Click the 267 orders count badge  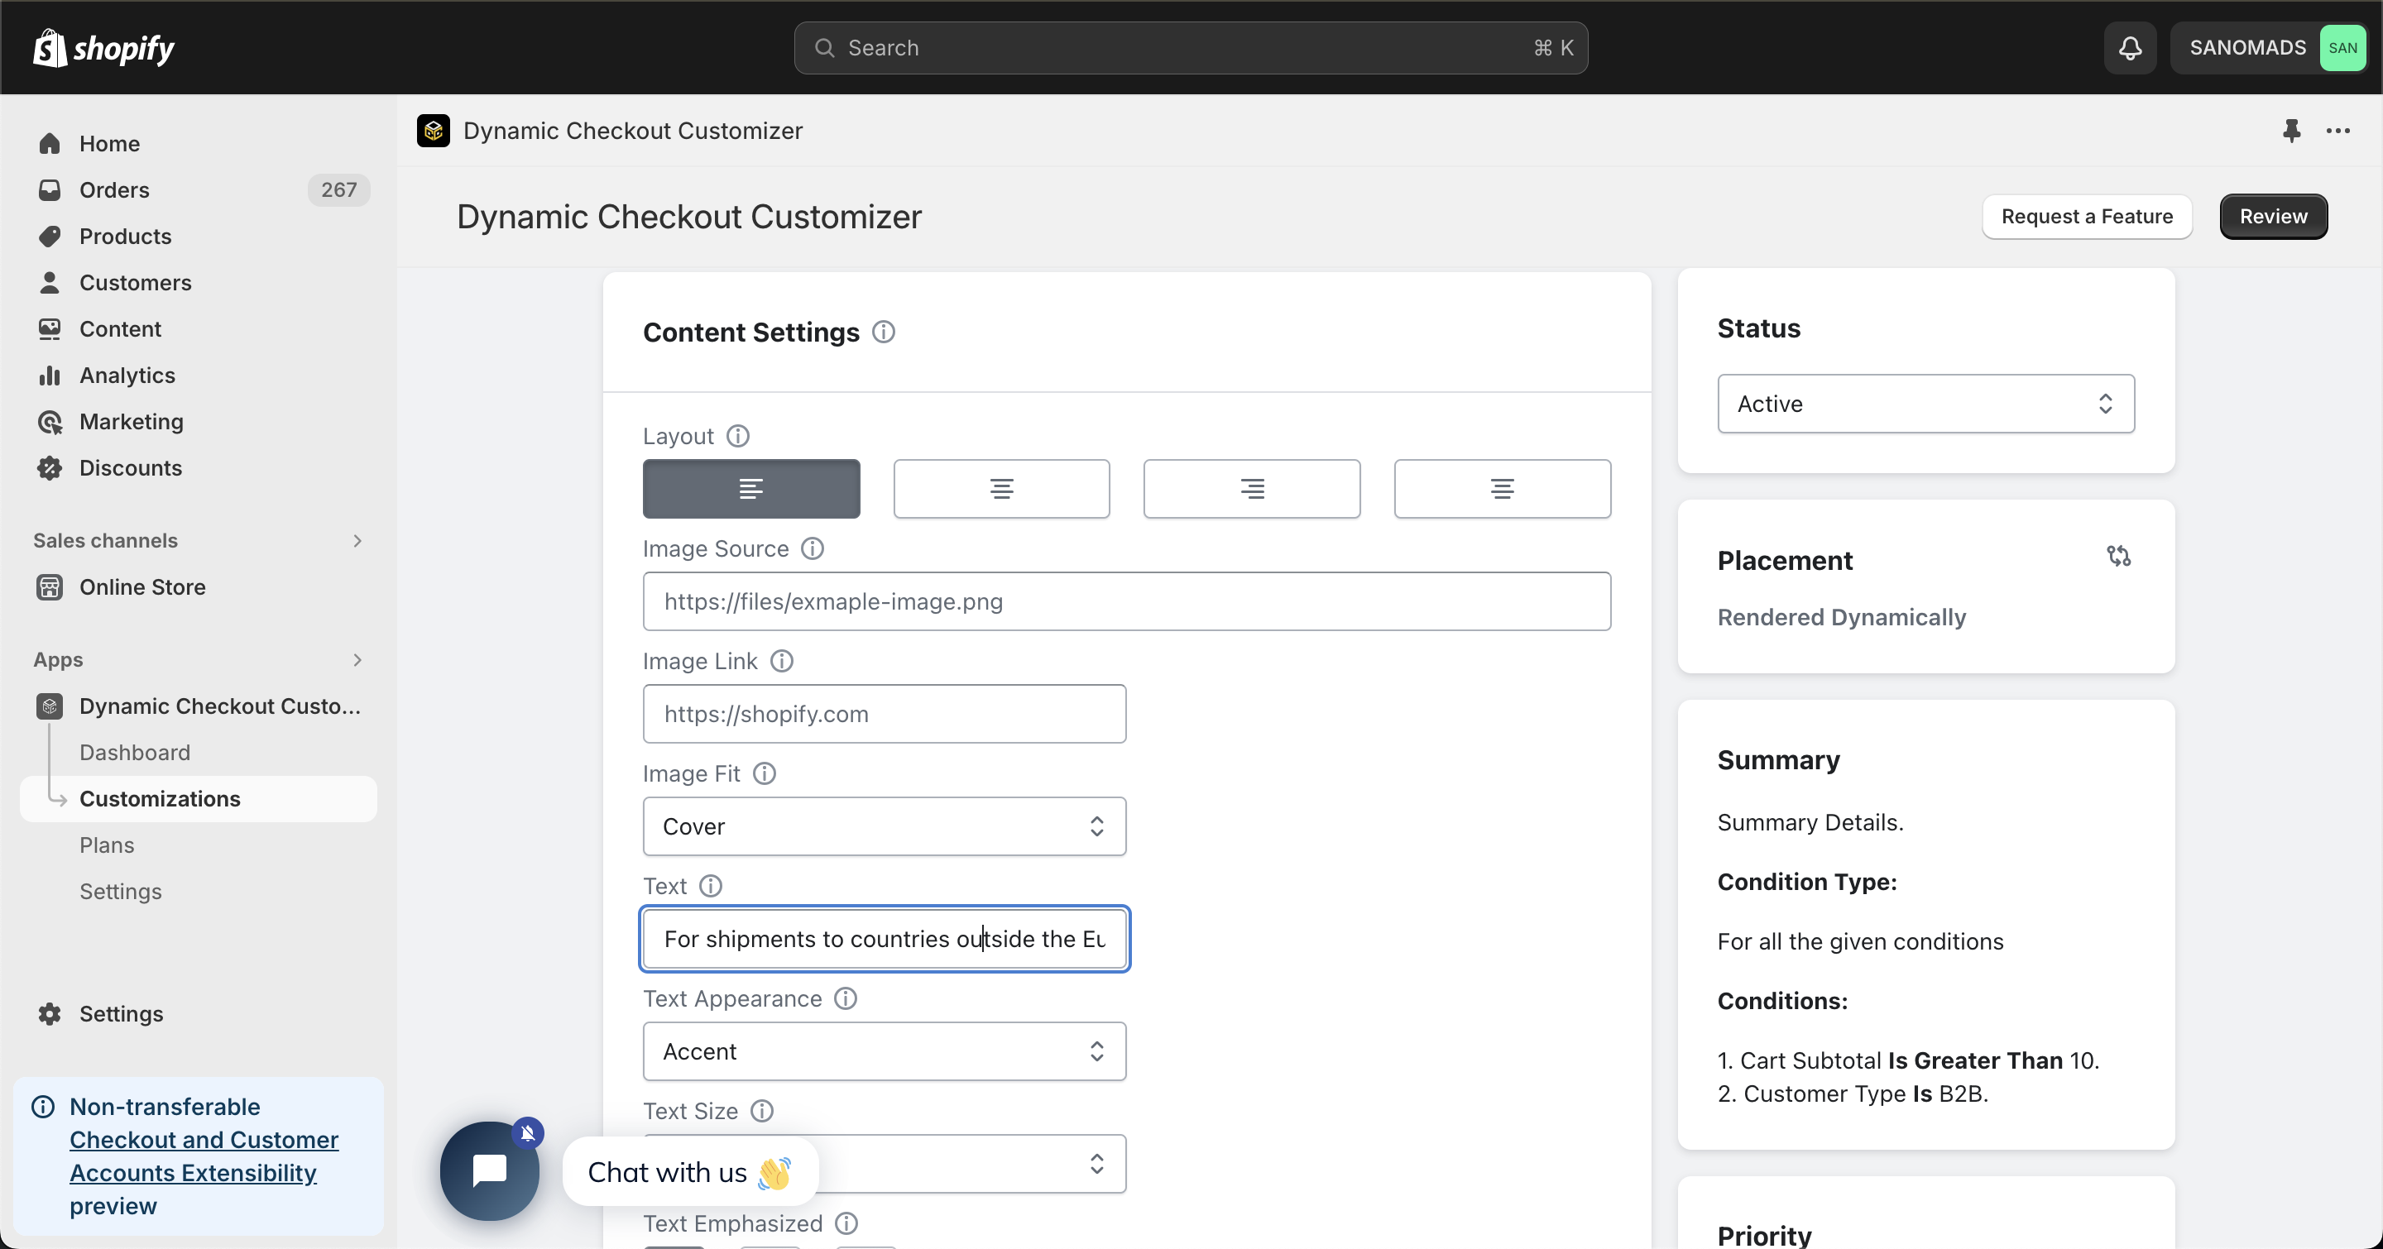338,190
